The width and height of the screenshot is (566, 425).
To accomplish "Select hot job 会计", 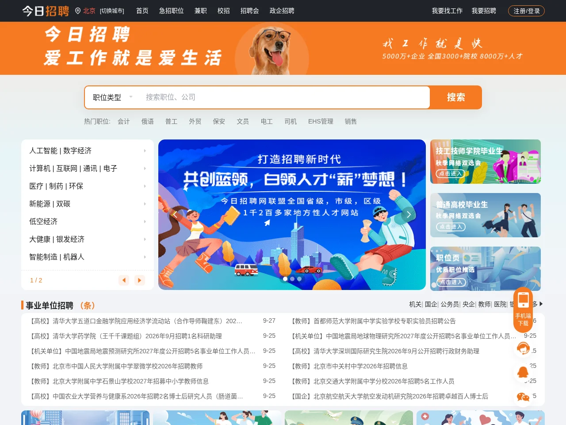I will (124, 121).
